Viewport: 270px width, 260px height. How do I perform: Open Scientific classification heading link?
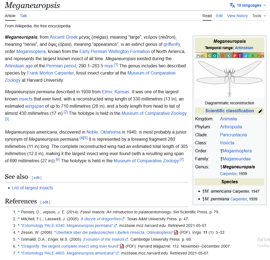tap(229, 111)
